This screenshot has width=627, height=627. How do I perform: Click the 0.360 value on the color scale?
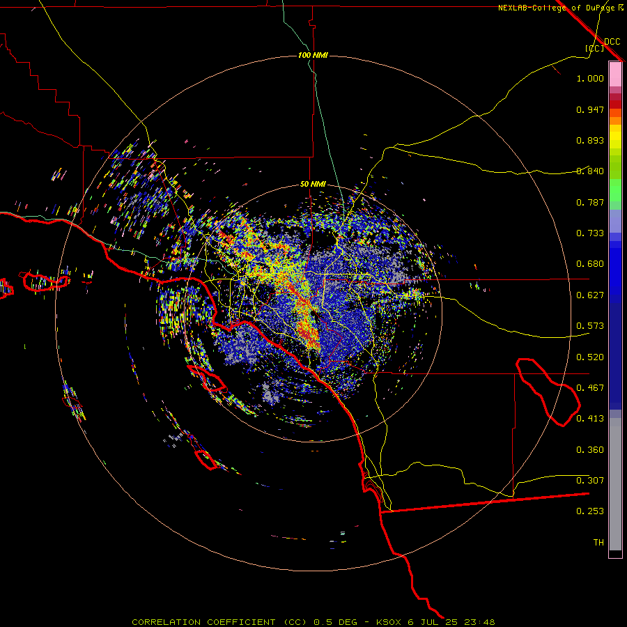pos(590,450)
